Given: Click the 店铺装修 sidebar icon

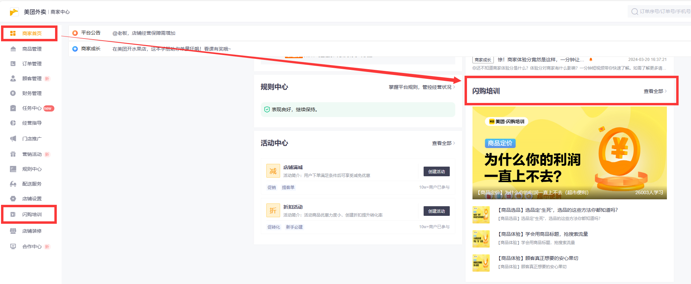Looking at the screenshot, I should point(13,231).
